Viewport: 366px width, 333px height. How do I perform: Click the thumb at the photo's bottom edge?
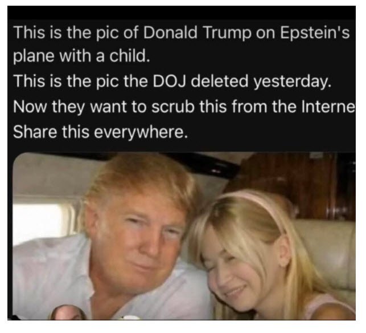point(67,313)
